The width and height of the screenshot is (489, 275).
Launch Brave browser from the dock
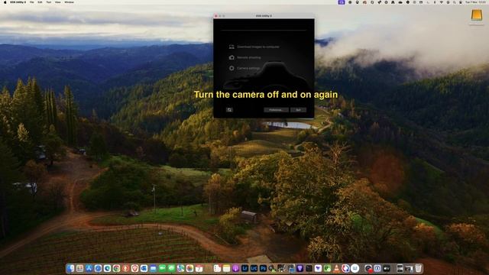(x=134, y=268)
